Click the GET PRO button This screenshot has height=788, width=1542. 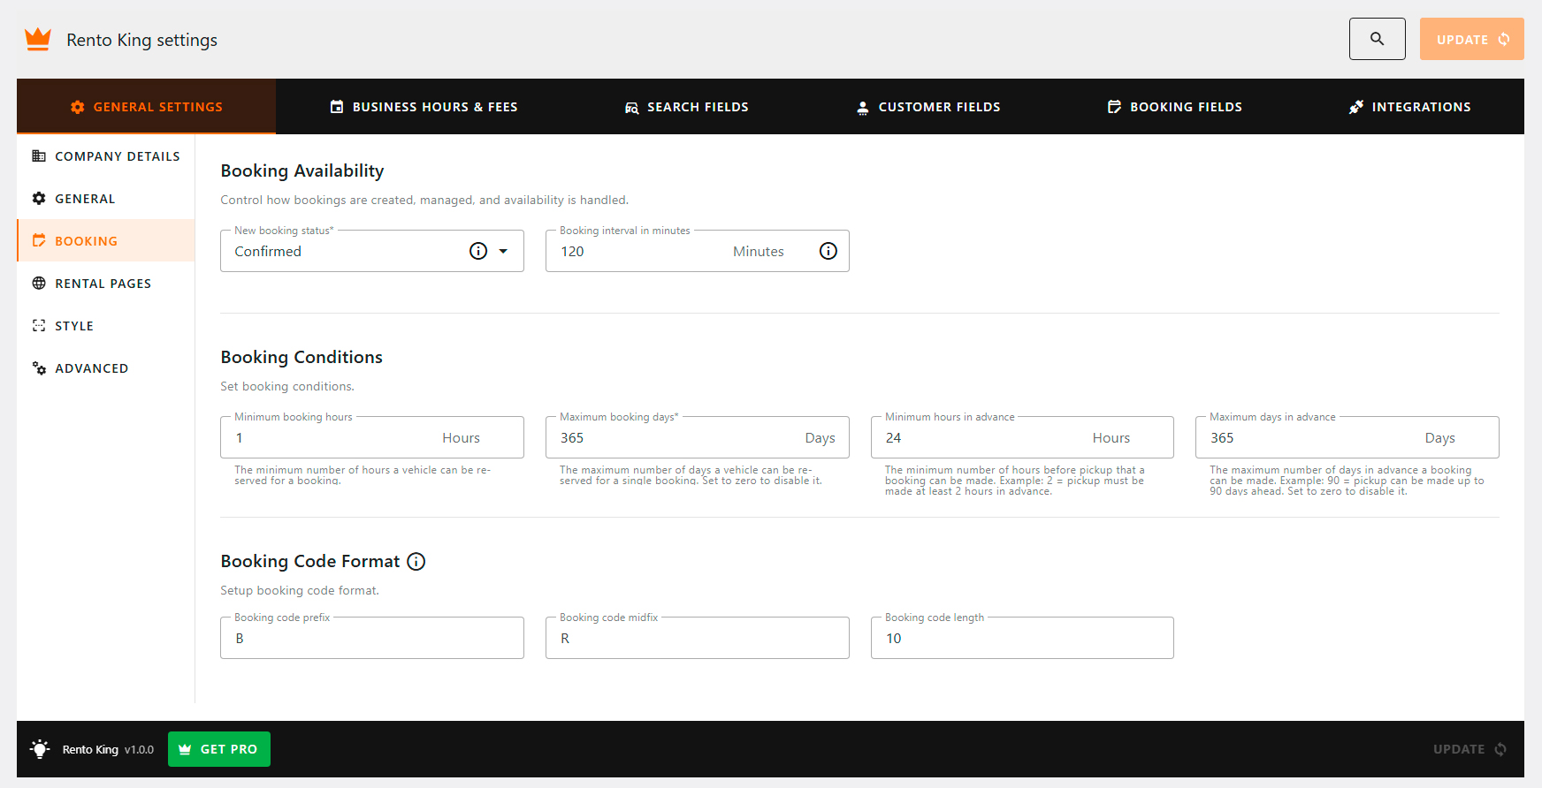click(x=219, y=749)
